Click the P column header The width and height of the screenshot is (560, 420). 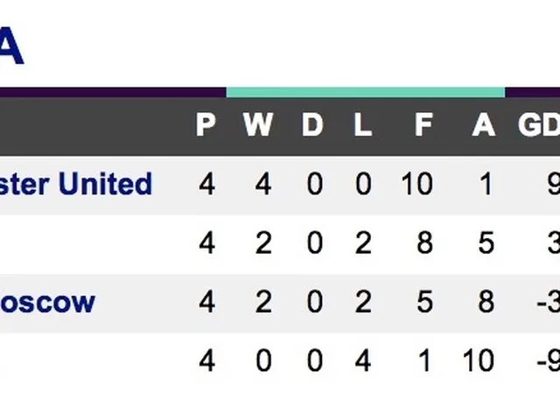click(x=206, y=125)
